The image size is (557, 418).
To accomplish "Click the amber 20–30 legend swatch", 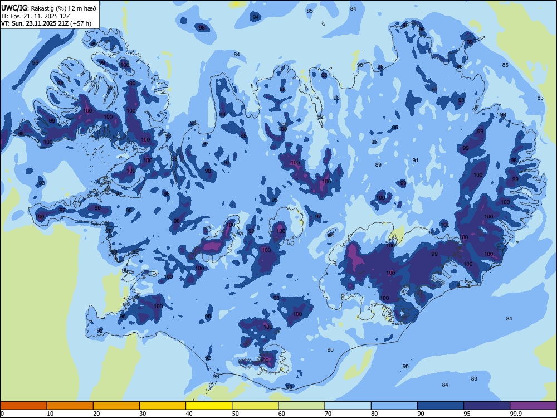I will [x=116, y=406].
